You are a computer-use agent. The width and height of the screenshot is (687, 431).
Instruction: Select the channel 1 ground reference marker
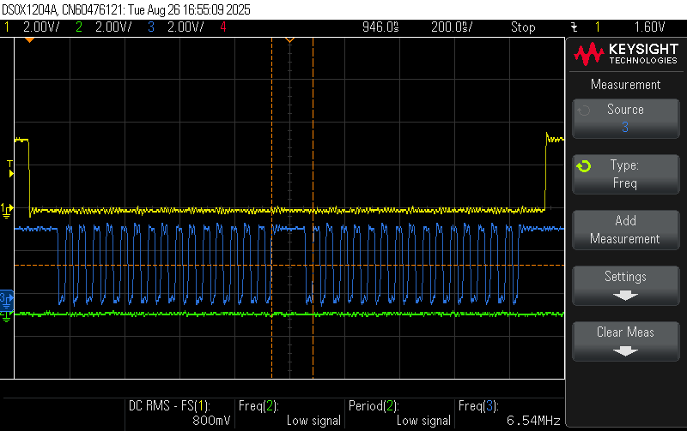[x=7, y=208]
